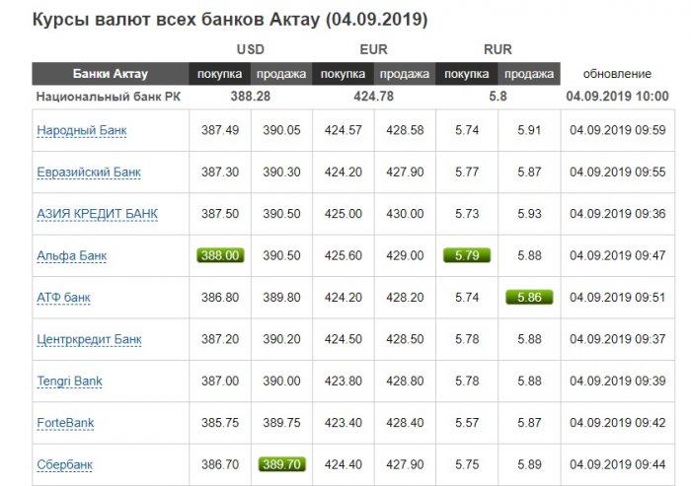Sort by EUR продажа column header
The width and height of the screenshot is (691, 486).
point(405,74)
